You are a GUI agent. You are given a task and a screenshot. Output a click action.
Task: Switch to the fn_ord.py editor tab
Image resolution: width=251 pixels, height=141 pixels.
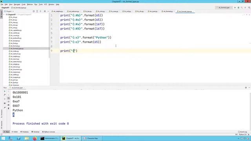127,11
